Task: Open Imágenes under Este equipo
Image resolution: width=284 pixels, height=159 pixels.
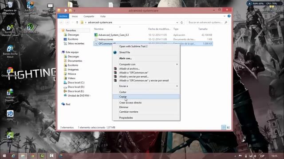Action: coord(73,69)
